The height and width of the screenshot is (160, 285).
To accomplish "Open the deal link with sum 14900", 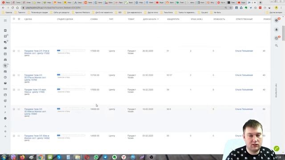I will (37, 137).
